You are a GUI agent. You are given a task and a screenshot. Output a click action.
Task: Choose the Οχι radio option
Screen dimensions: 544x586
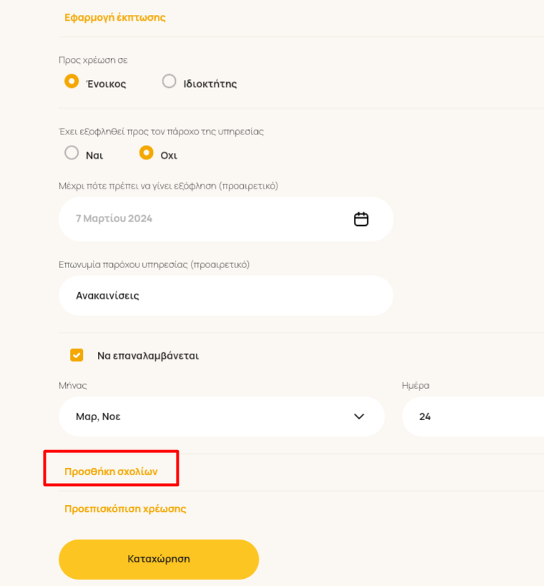click(147, 153)
